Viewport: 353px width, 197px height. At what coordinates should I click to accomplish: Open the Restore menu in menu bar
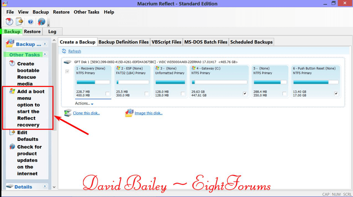[x=61, y=12]
